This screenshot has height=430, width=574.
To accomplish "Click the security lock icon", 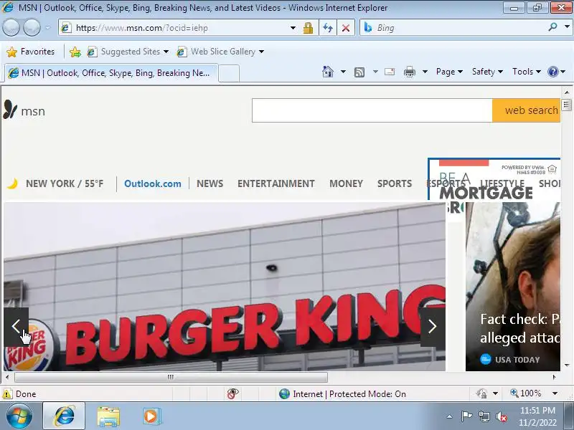I will coord(308,28).
